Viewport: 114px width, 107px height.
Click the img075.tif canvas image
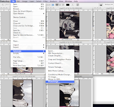coord(70,25)
